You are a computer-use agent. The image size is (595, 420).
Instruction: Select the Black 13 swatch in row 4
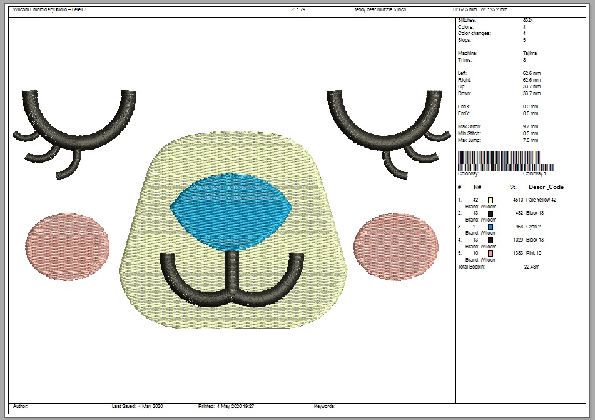[491, 240]
